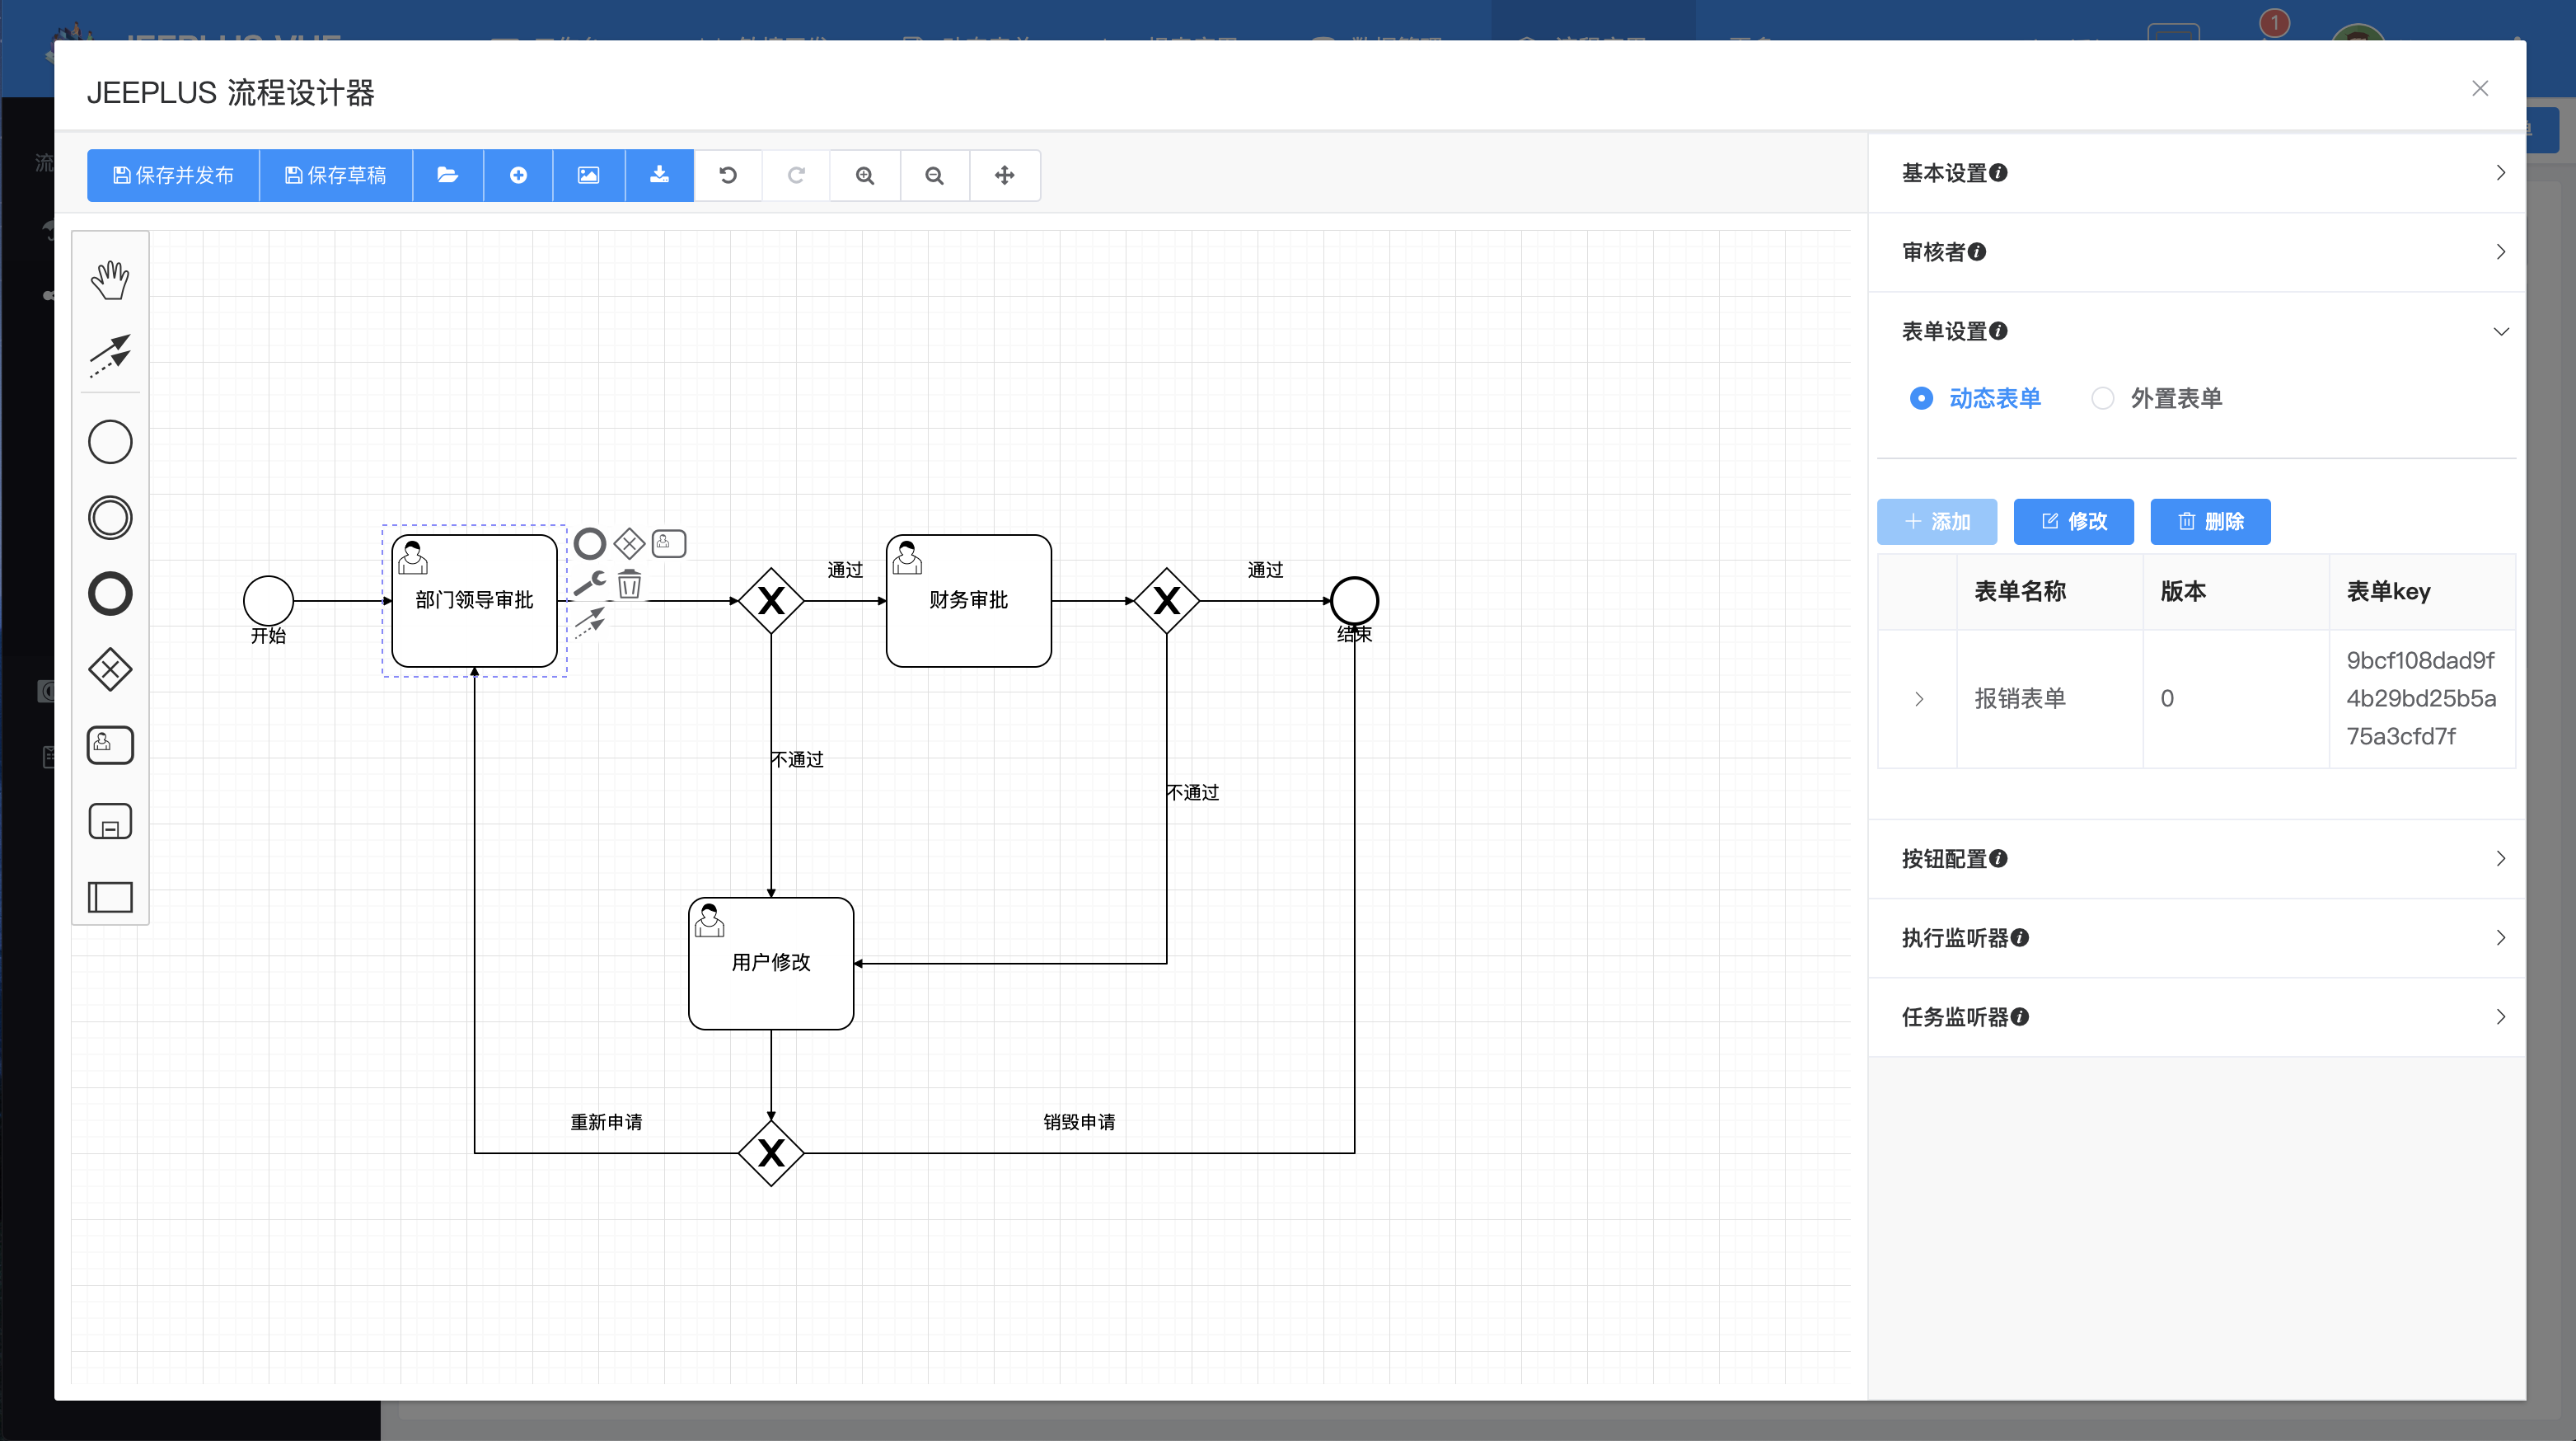The width and height of the screenshot is (2576, 1441).
Task: Select the 动态表单 radio option
Action: [1921, 398]
